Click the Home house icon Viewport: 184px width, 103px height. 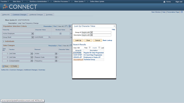[x=164, y=2]
